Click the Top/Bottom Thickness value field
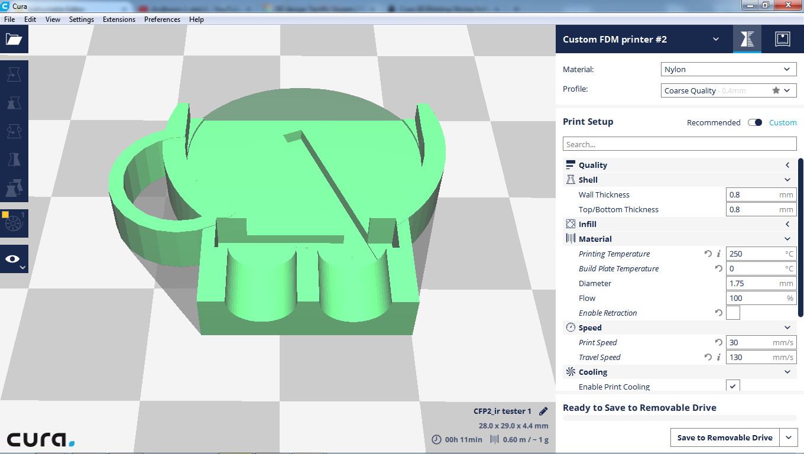804x454 pixels. click(x=761, y=209)
